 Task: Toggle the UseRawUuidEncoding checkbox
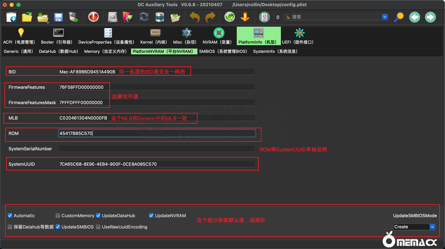98,227
